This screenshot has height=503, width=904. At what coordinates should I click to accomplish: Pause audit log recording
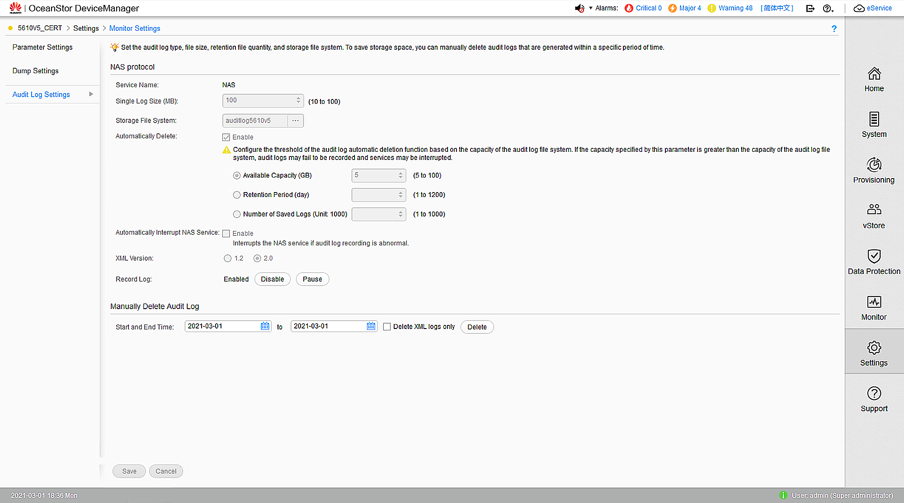tap(312, 279)
